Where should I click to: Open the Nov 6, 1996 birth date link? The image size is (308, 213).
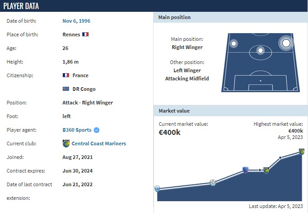point(76,21)
